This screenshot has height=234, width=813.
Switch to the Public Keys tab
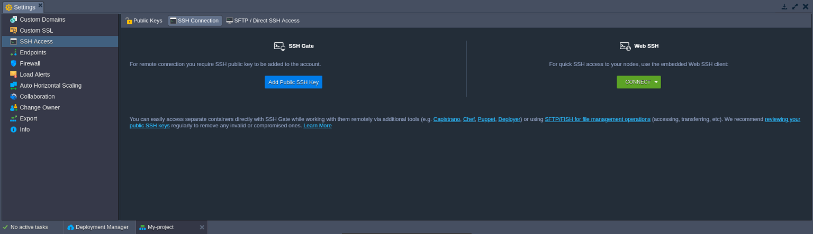click(144, 21)
